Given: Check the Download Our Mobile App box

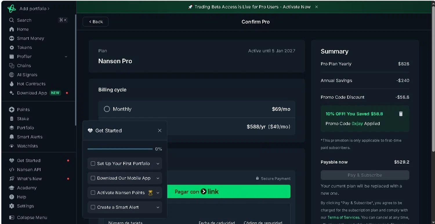Looking at the screenshot, I should (x=93, y=178).
